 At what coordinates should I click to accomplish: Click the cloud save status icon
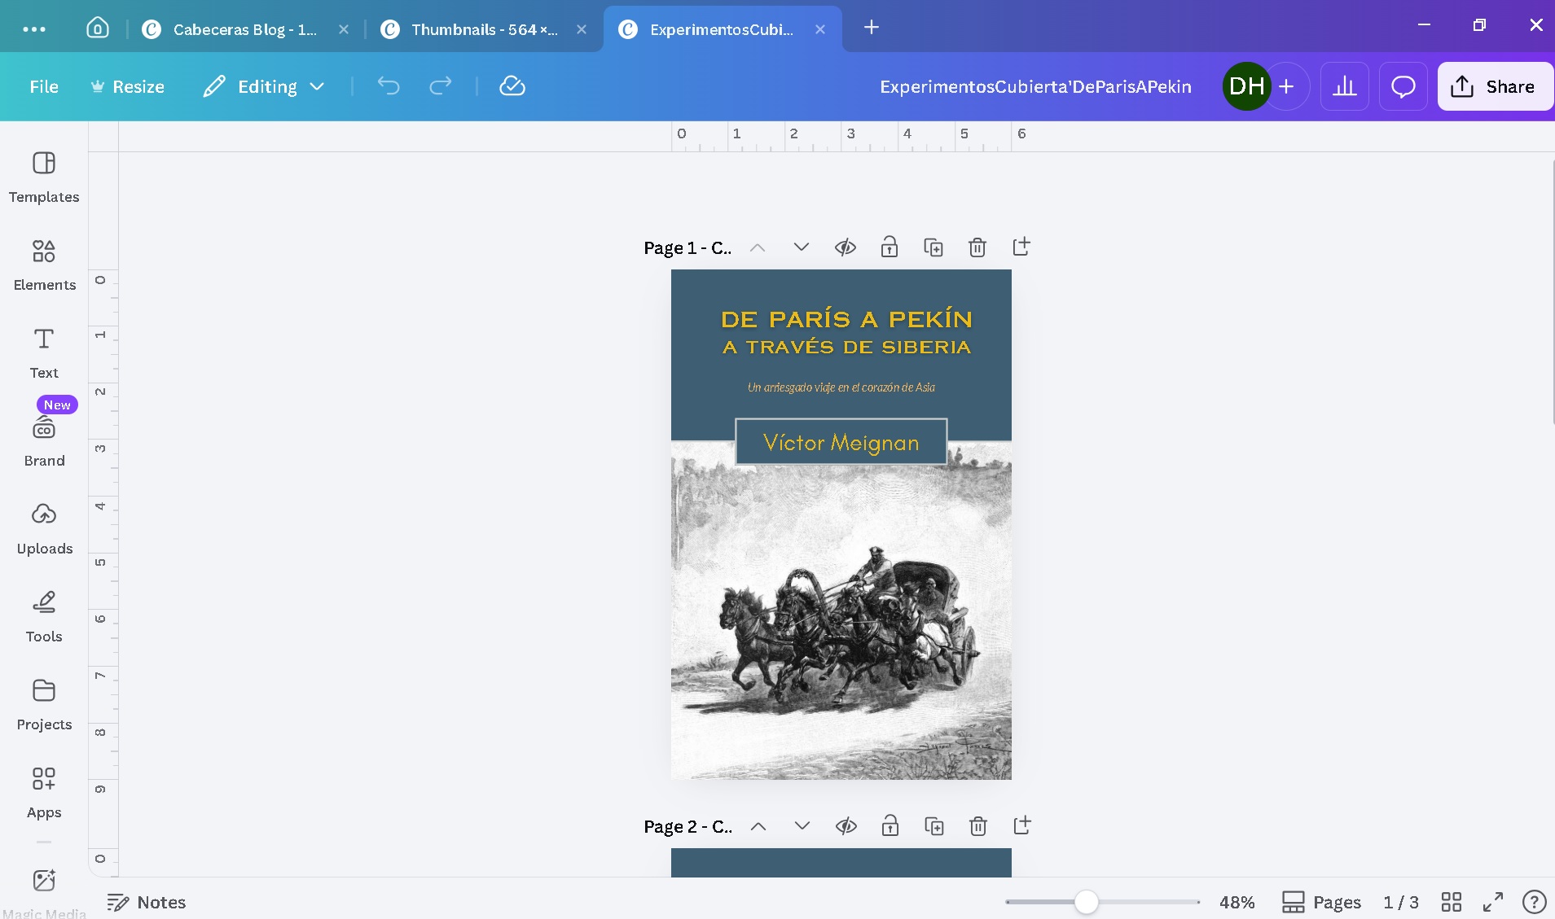click(512, 86)
